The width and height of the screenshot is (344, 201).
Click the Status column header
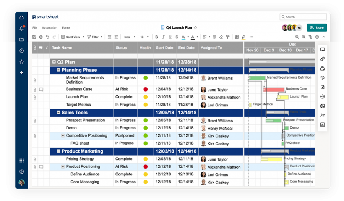click(x=121, y=48)
